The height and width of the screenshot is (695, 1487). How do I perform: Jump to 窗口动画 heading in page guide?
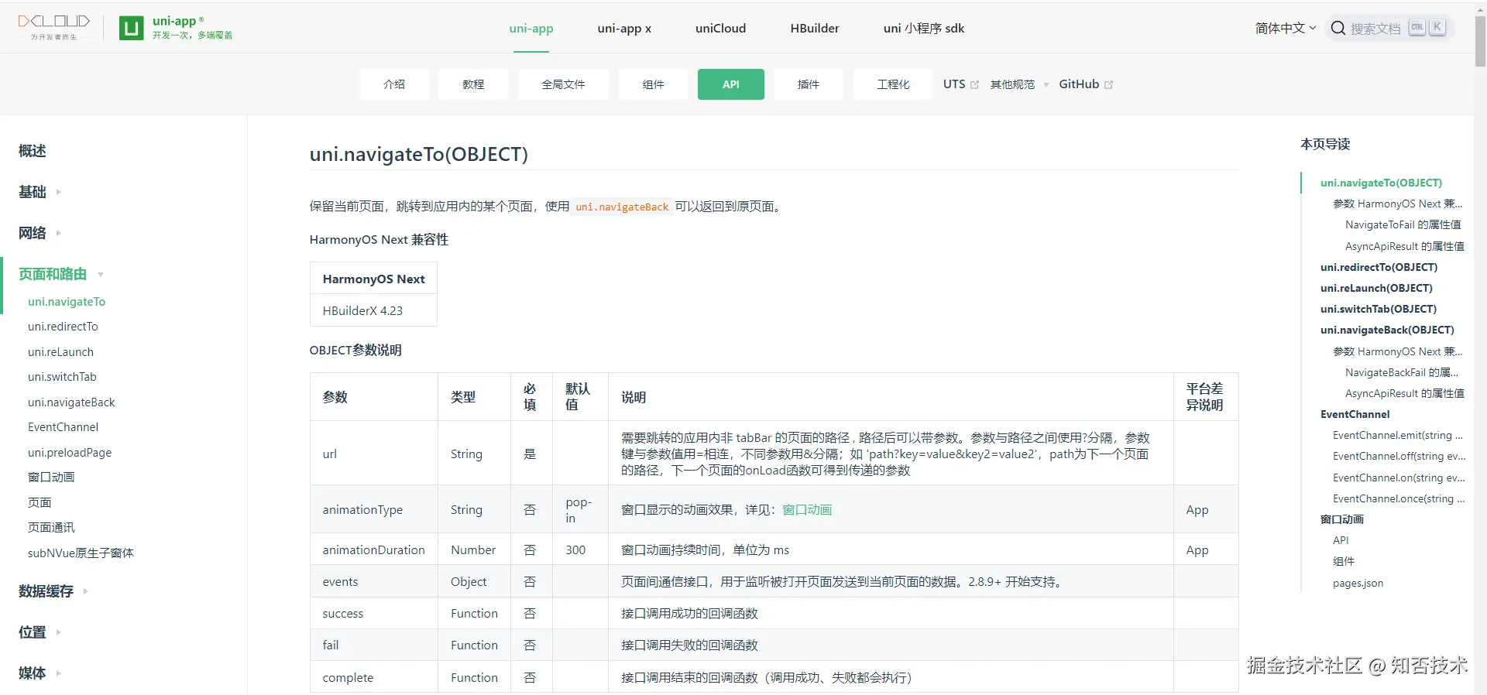coord(1342,519)
